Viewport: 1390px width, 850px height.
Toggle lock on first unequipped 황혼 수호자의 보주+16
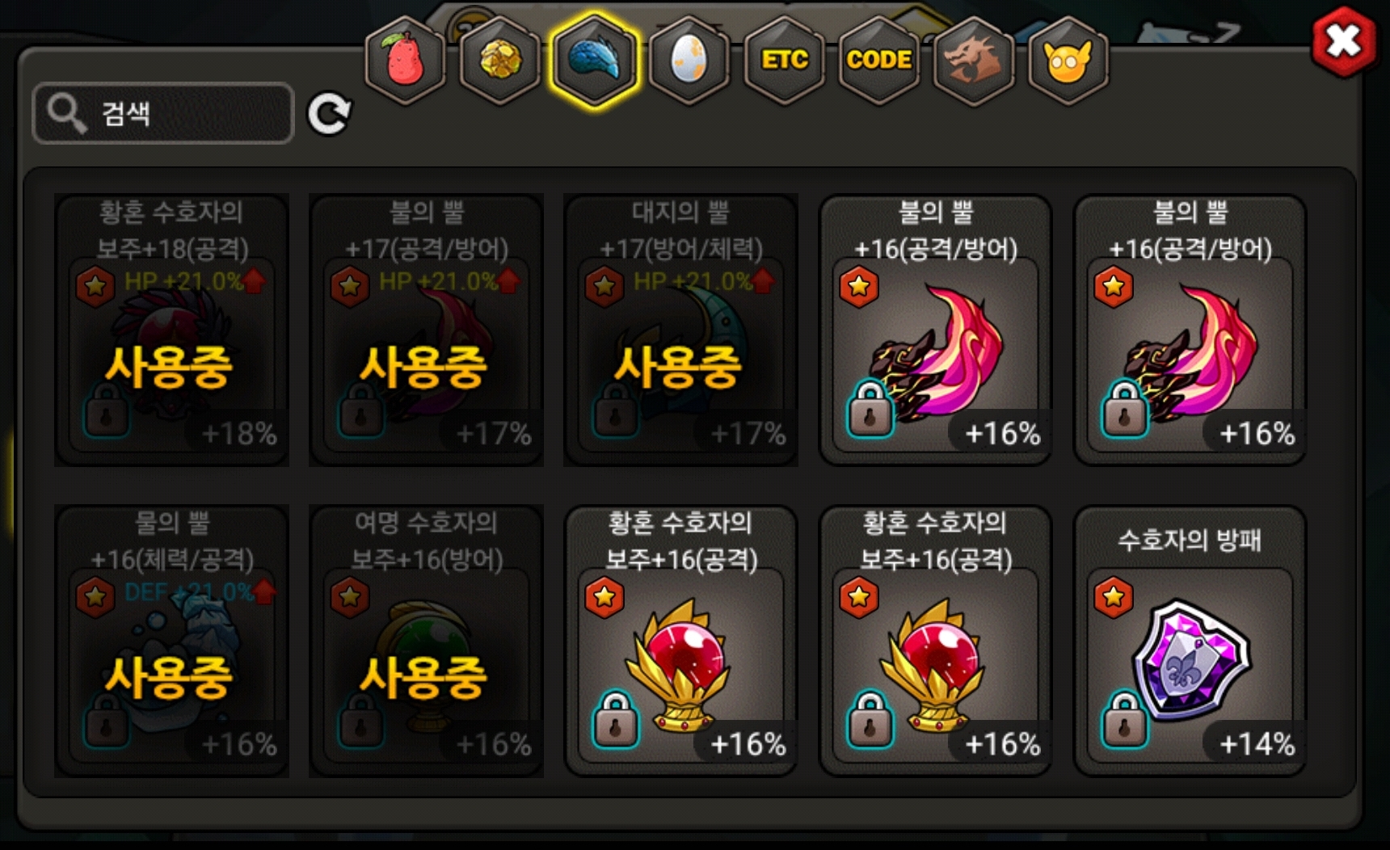[615, 719]
